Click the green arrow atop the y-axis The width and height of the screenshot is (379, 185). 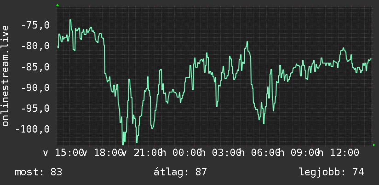point(57,5)
